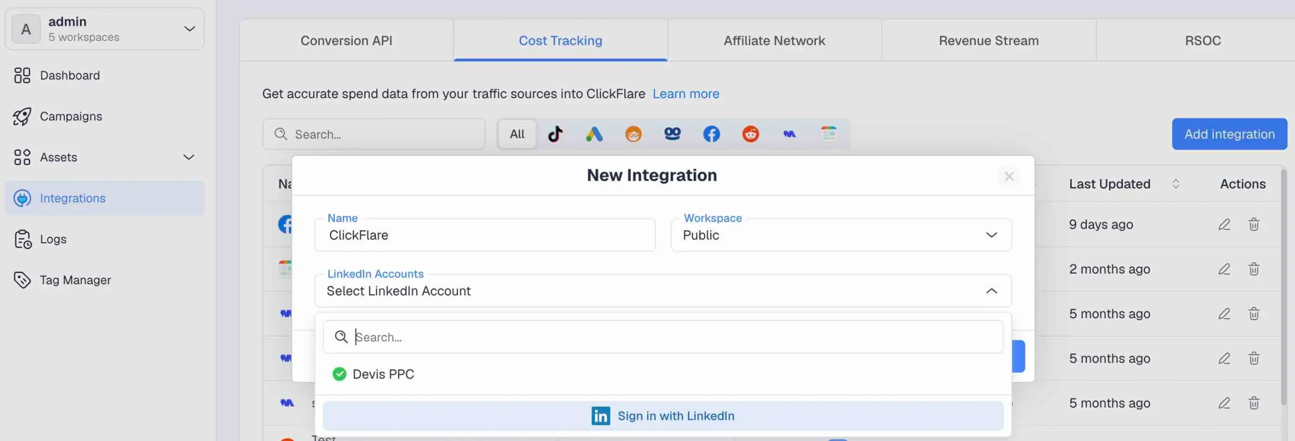This screenshot has height=441, width=1295.
Task: Filter integrations by TikTok icon
Action: (x=555, y=134)
